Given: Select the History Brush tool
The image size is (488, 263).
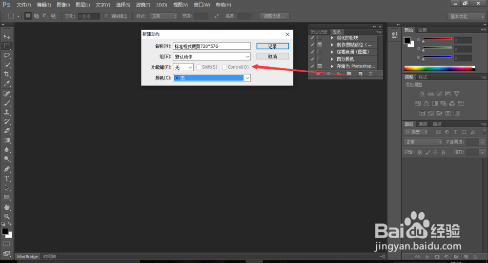Looking at the screenshot, I should (6, 121).
